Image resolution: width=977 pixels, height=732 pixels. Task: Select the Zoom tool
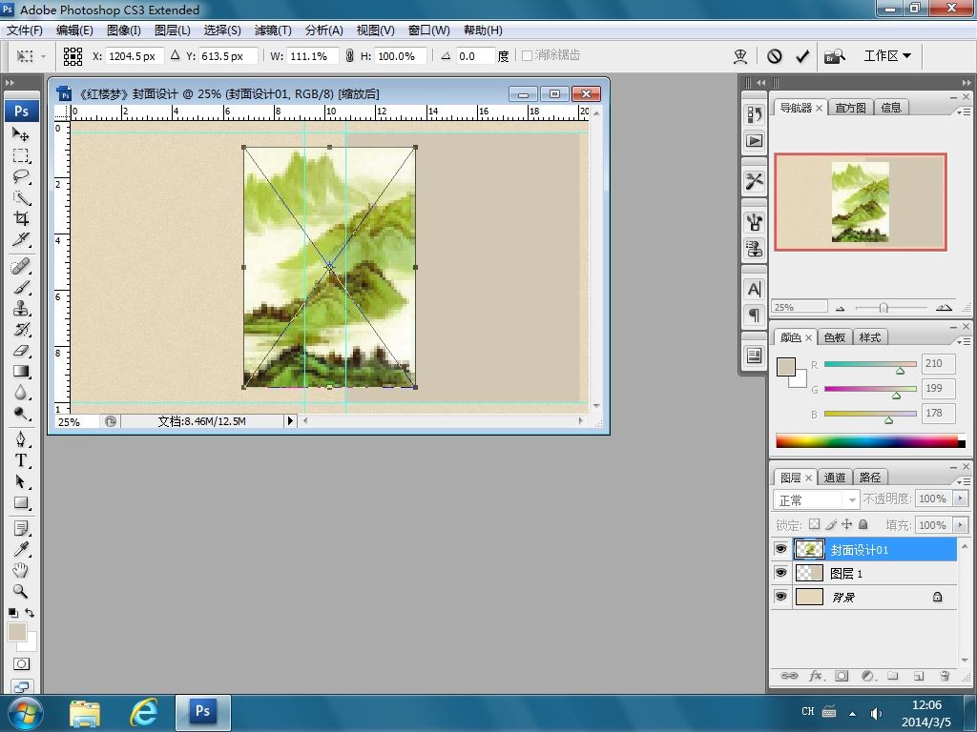pyautogui.click(x=21, y=591)
